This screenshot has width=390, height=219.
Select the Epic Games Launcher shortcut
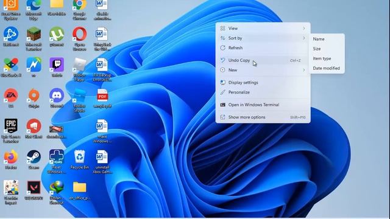(x=11, y=131)
